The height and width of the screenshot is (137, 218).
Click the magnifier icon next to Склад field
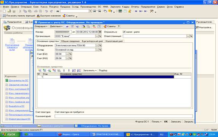[100, 50]
